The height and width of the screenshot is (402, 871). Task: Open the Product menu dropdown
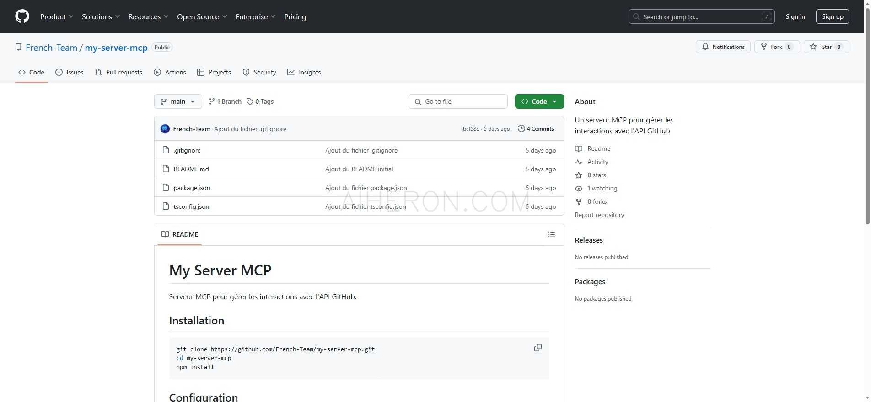(x=57, y=16)
